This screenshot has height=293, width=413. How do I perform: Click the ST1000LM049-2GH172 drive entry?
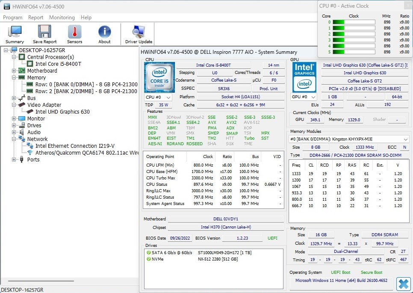pyautogui.click(x=225, y=252)
